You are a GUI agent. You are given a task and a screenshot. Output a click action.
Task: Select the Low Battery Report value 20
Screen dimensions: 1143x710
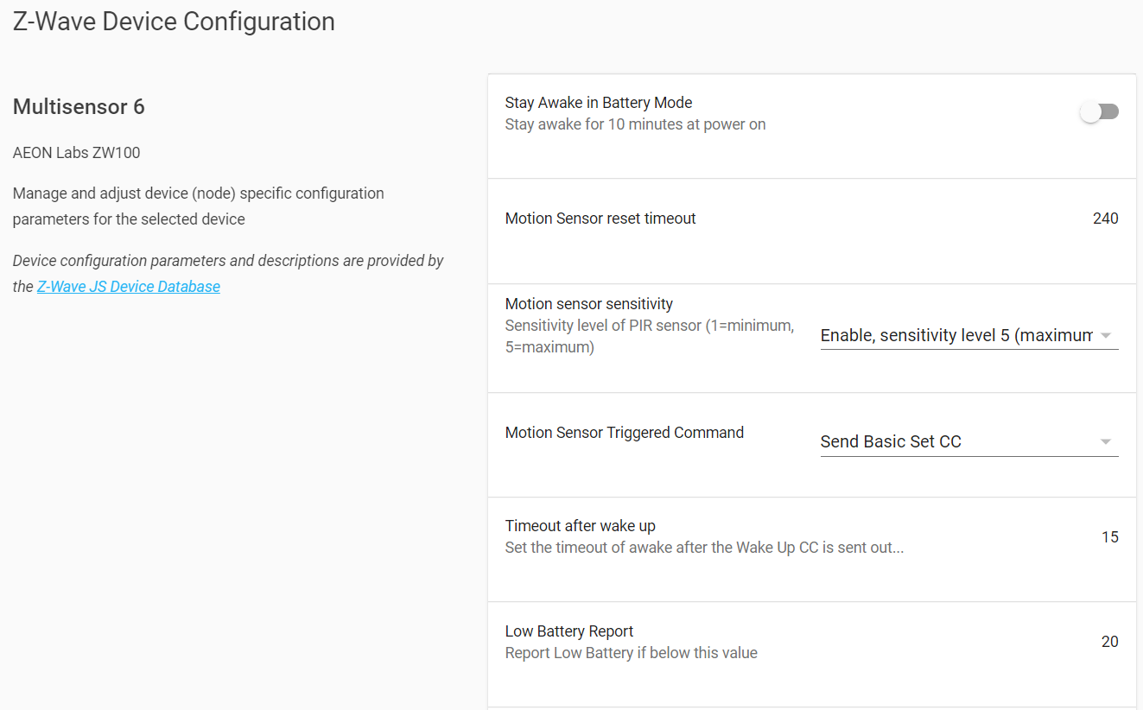point(1108,642)
